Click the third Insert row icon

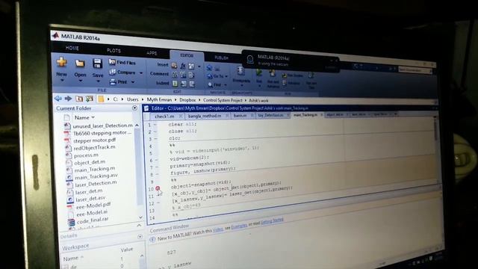pos(191,67)
